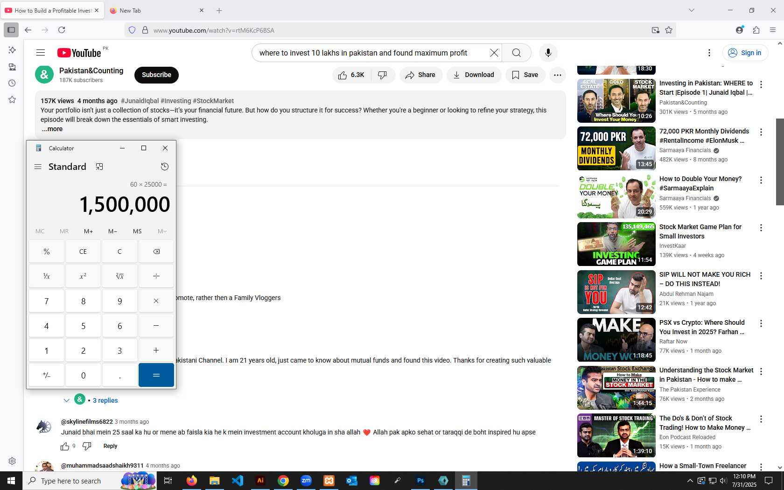Toggle Calculator keep-on-top icon

click(x=99, y=167)
